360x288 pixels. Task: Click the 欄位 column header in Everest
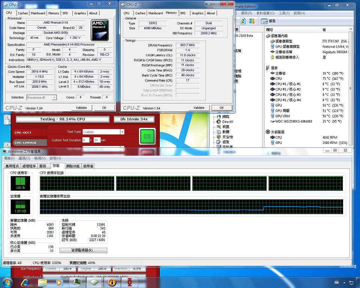point(292,30)
